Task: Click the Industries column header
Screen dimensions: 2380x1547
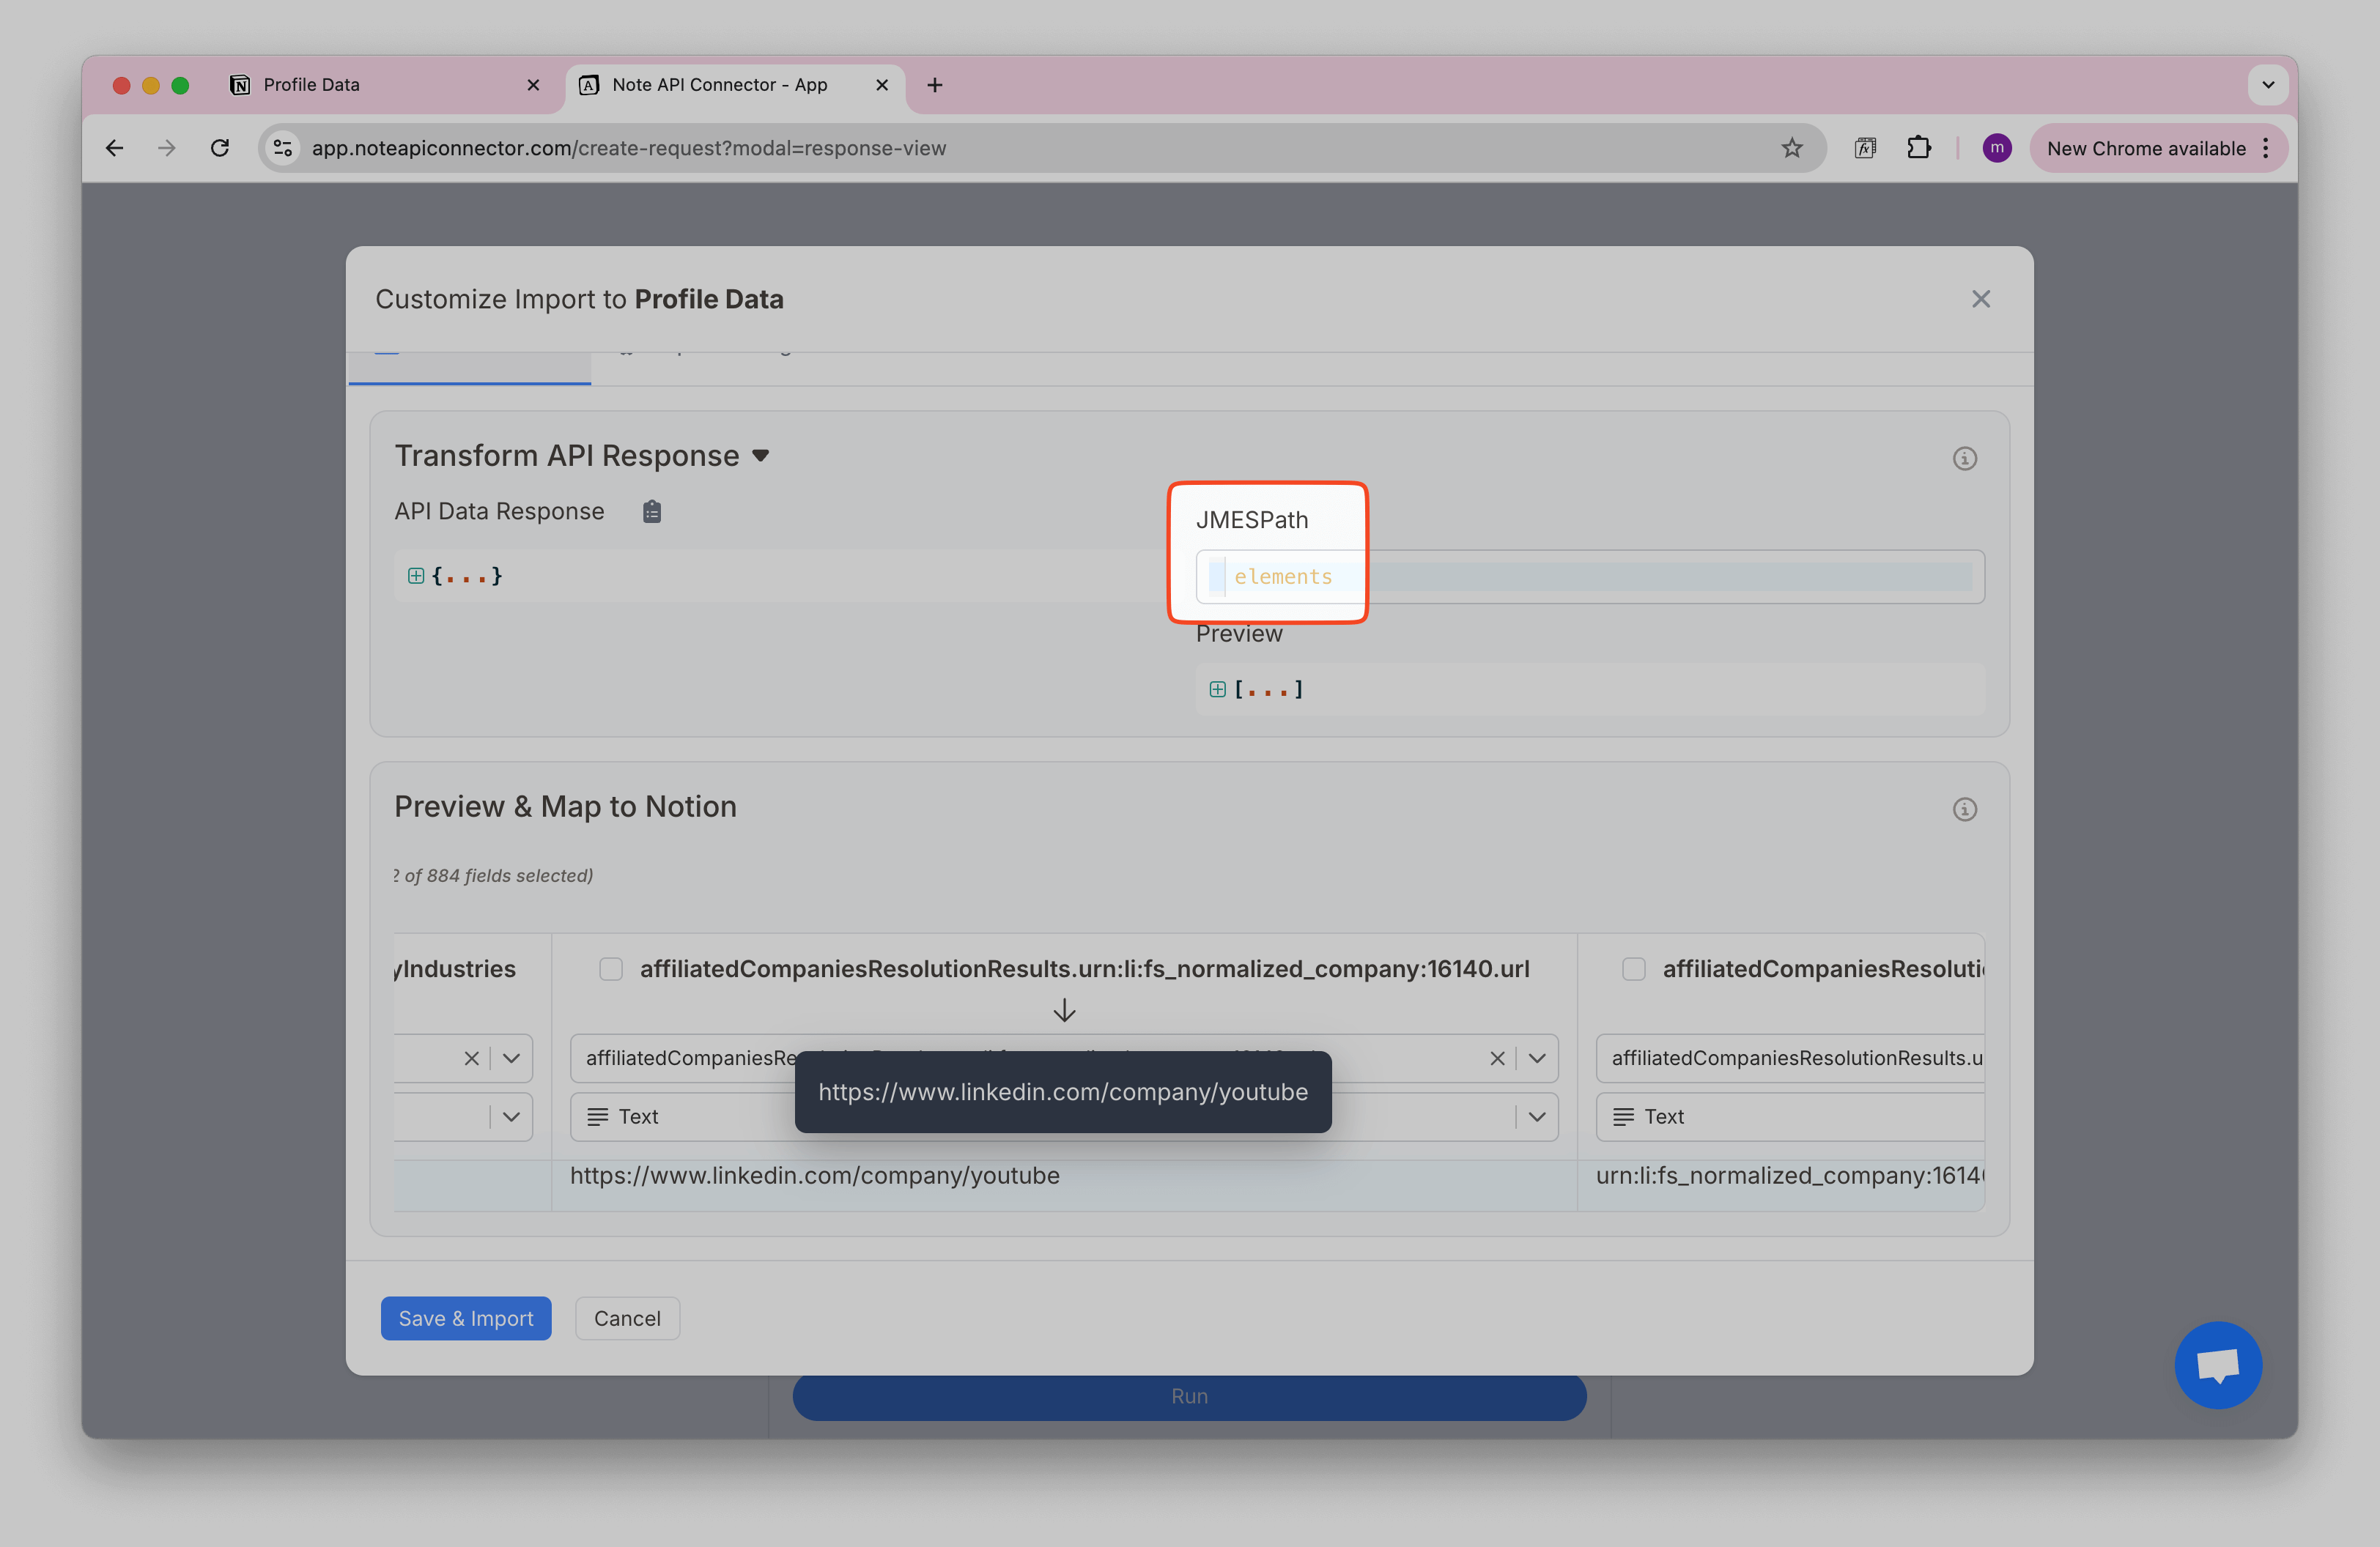Action: (455, 968)
